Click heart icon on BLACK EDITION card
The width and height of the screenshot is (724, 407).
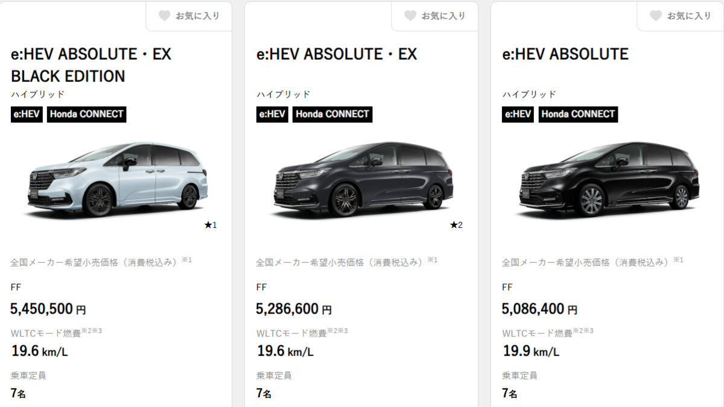tap(164, 16)
